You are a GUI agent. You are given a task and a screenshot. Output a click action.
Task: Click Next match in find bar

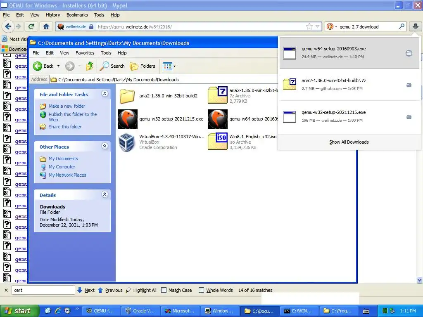point(86,290)
